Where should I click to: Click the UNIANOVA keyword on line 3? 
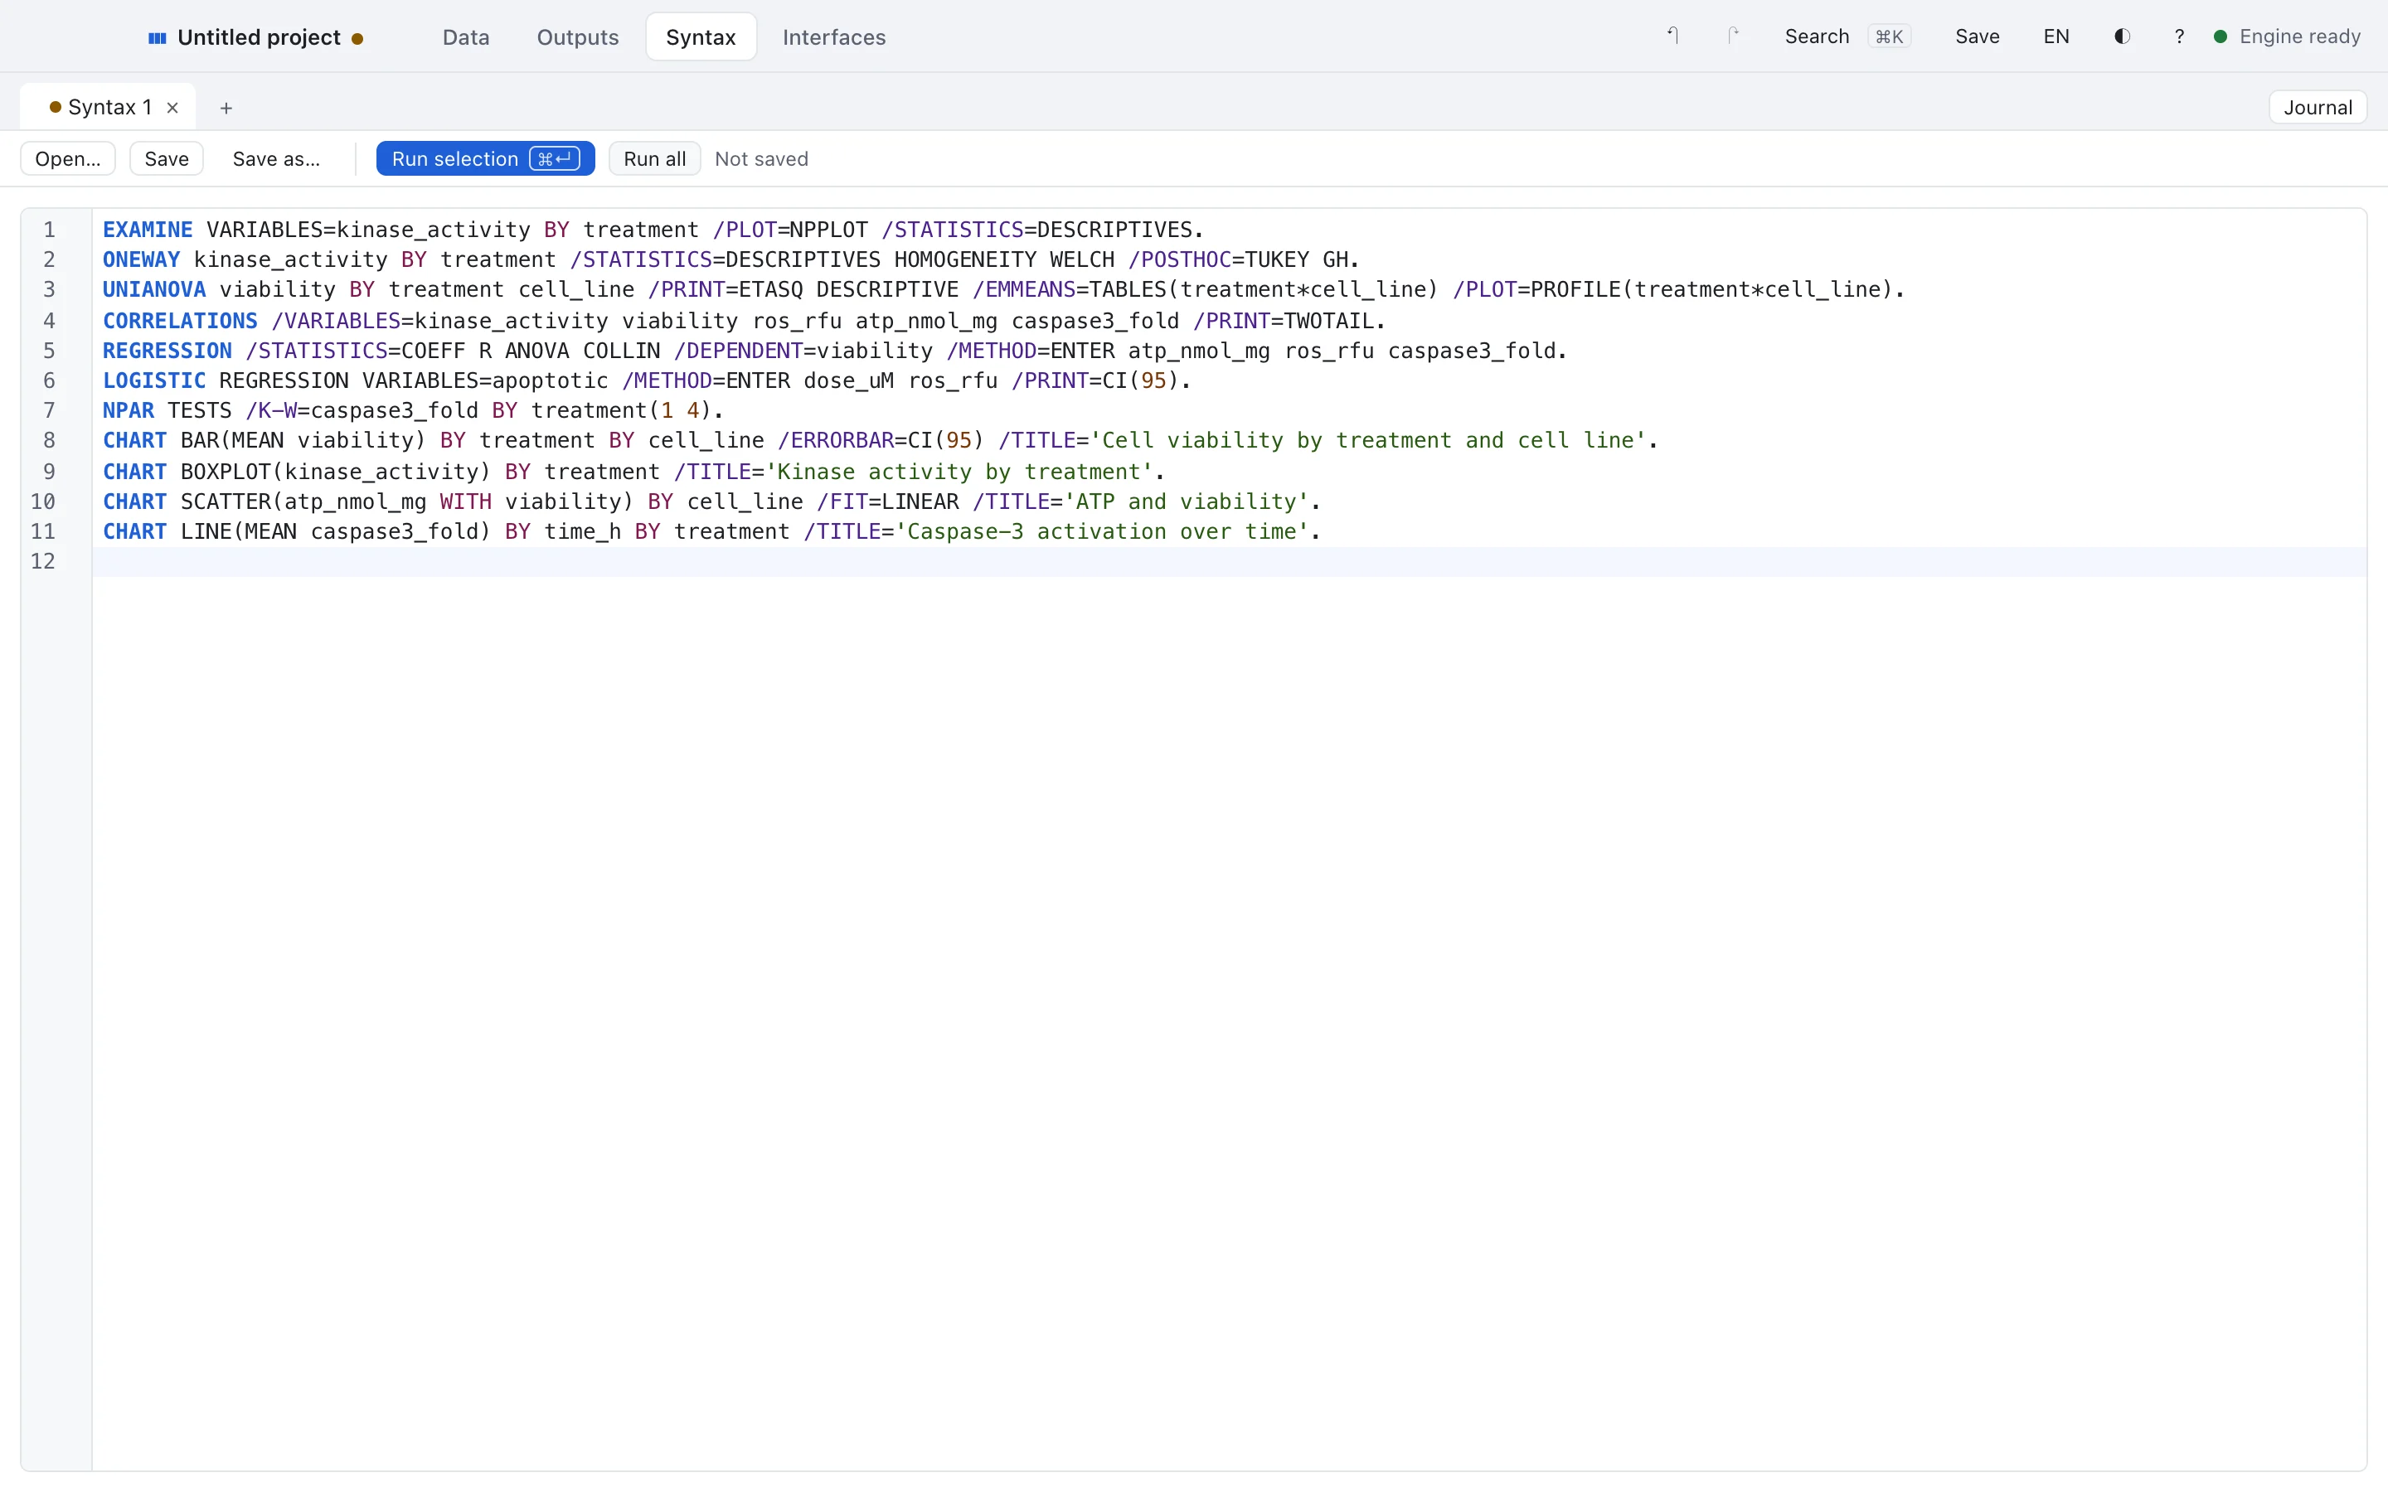[x=154, y=289]
